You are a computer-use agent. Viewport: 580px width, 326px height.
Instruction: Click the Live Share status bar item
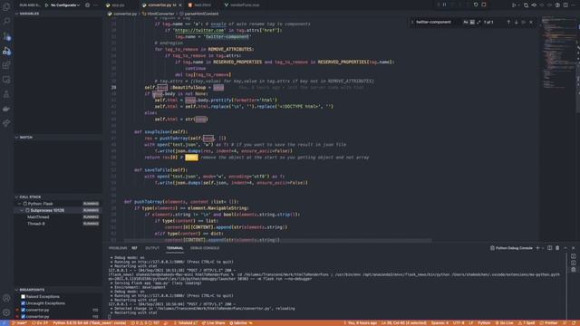coord(214,323)
